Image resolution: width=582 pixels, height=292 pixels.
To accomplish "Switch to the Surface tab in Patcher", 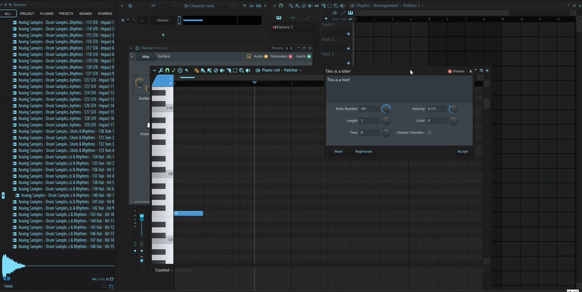I will pyautogui.click(x=164, y=56).
